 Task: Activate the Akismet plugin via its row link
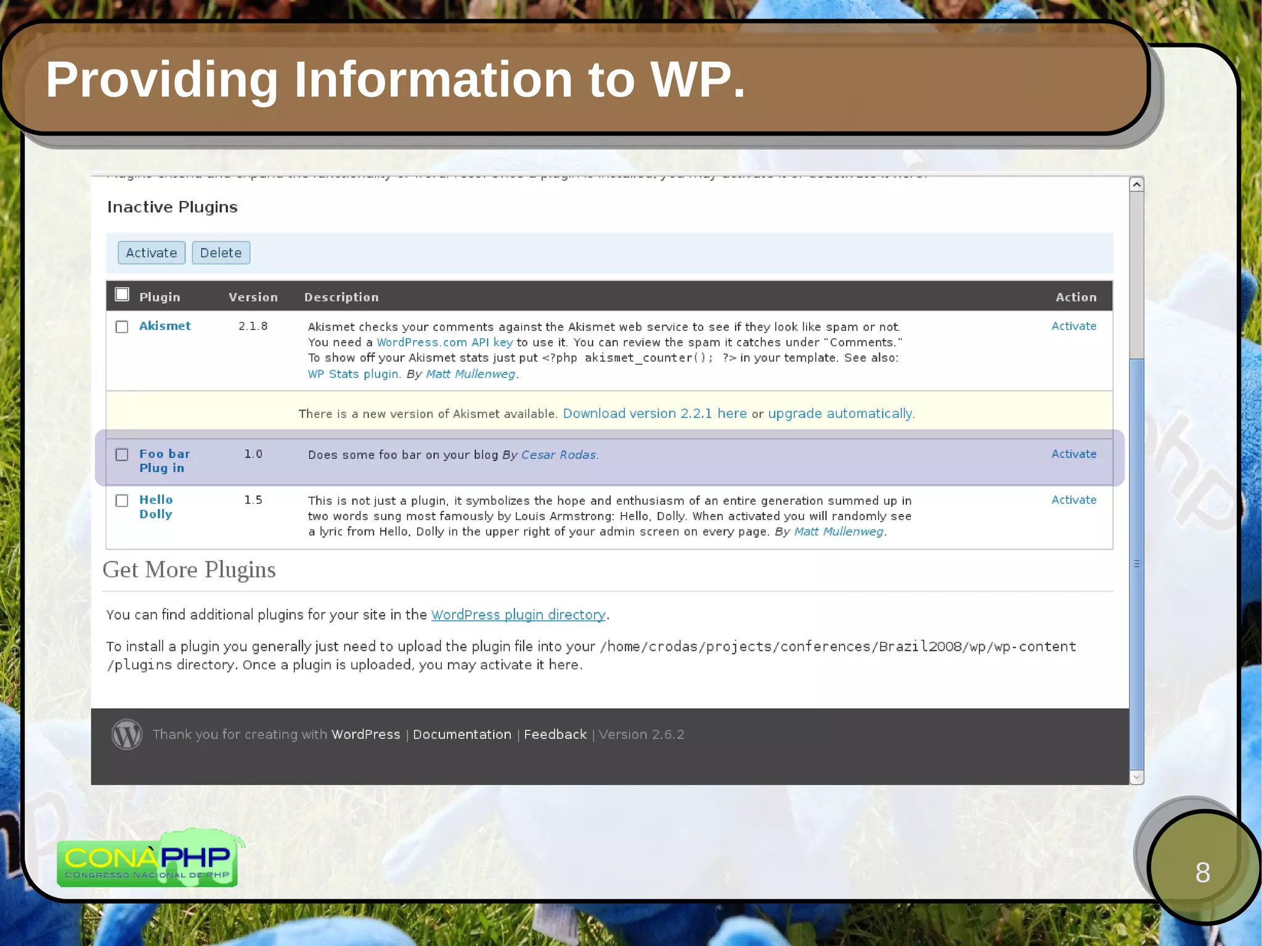click(1074, 326)
